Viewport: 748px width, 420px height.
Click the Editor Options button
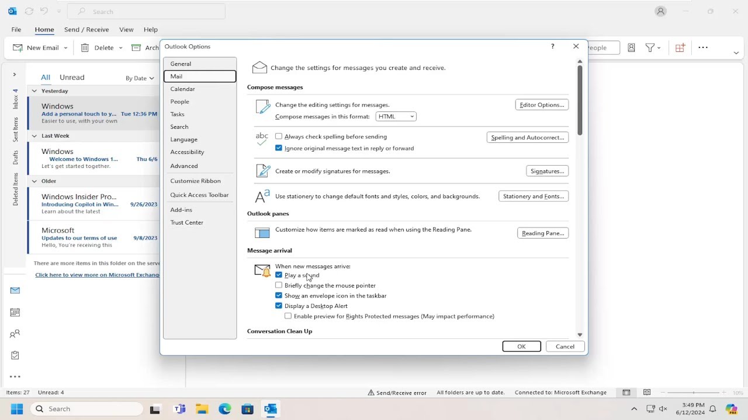coord(542,105)
